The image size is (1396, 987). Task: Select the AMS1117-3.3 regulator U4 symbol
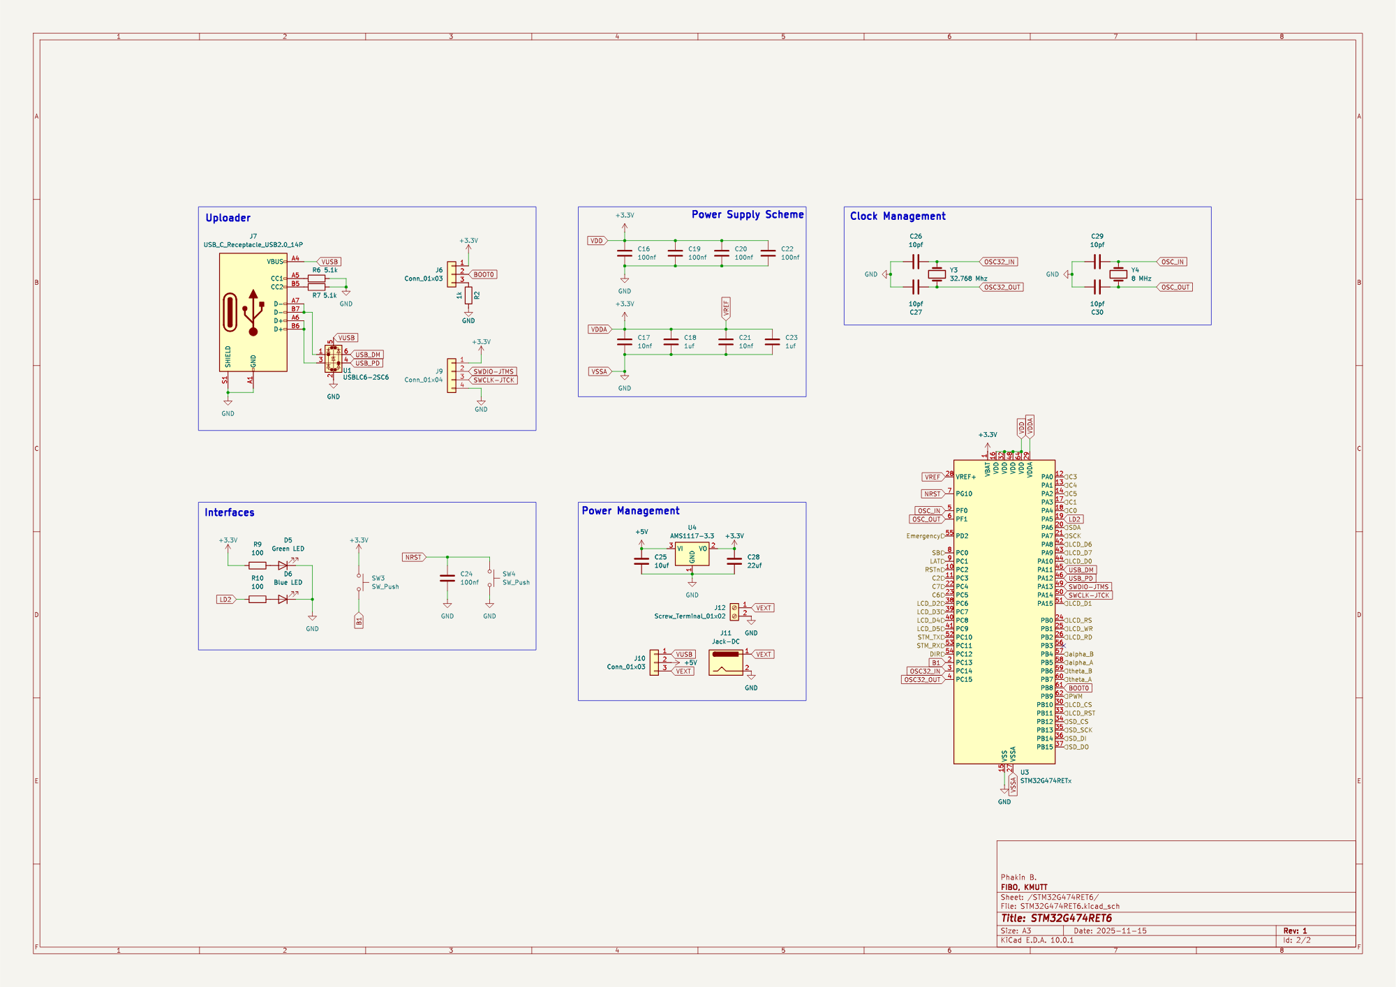click(x=692, y=554)
